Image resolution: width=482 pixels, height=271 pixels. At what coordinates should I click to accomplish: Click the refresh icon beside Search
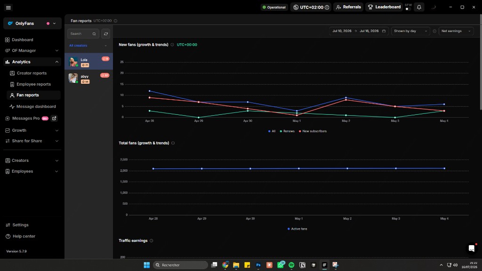point(106,34)
